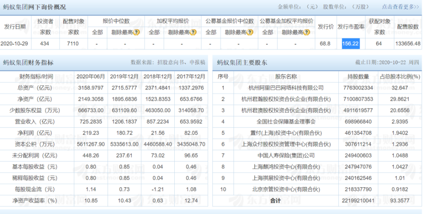Image resolution: width=424 pixels, height=214 pixels.
Task: Click shareholder 杭州阿里巴巴网络科技有限公司
Action: 286,88
